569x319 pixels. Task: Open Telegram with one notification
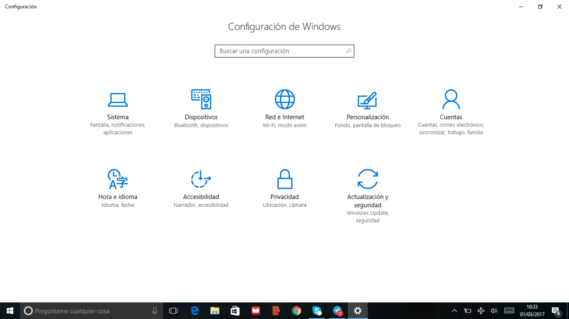pos(337,311)
